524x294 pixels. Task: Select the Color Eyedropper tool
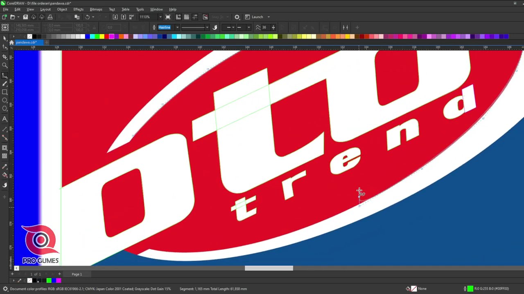pyautogui.click(x=5, y=167)
